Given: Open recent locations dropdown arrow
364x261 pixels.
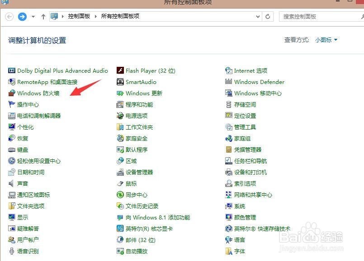Looking at the screenshot, I should click(x=33, y=16).
